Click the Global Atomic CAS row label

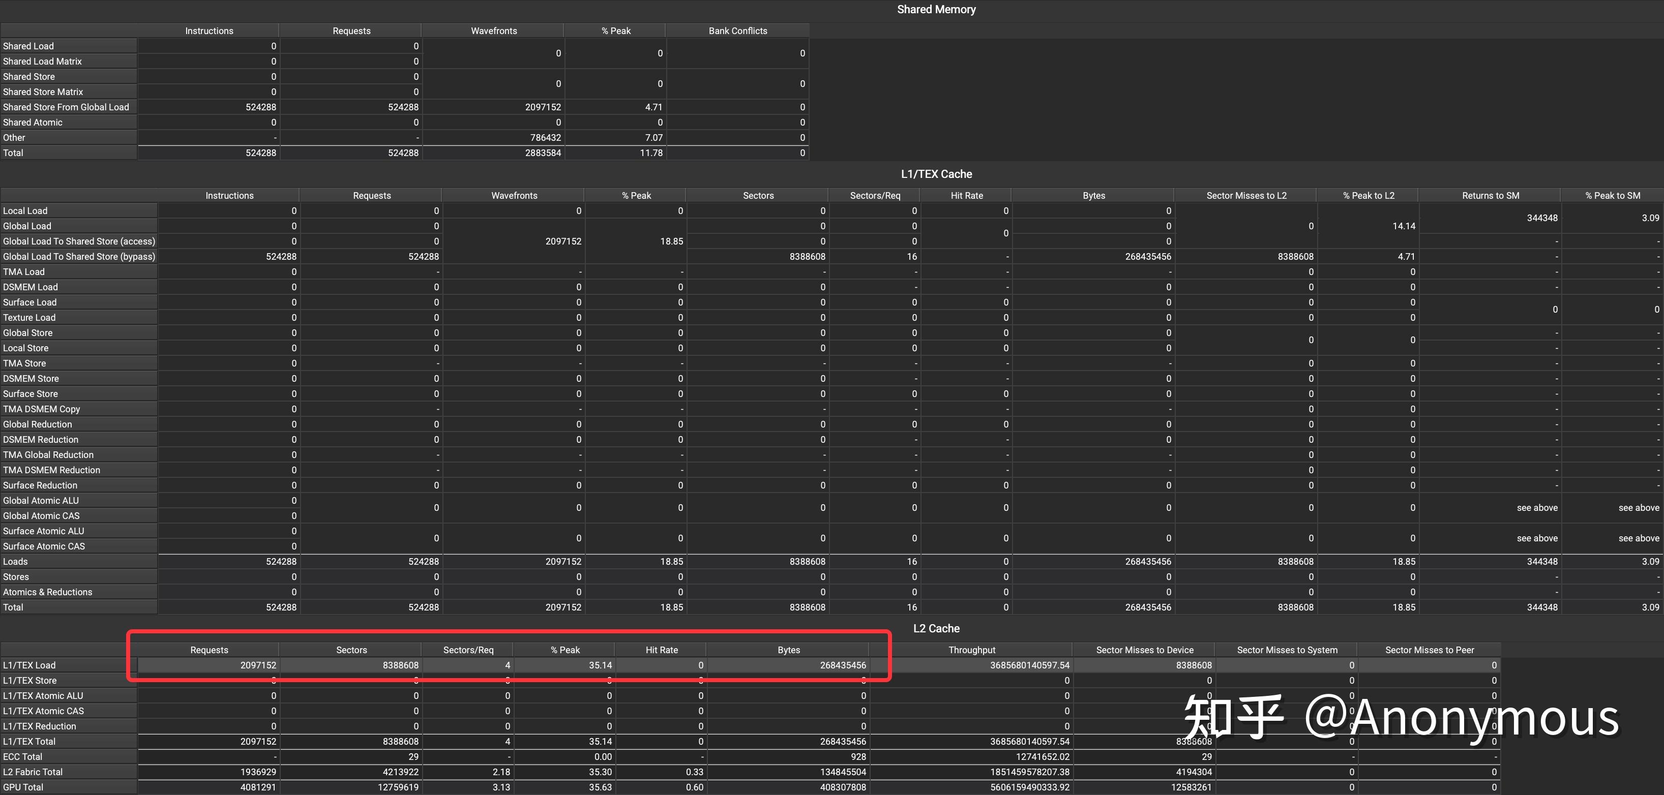[x=41, y=516]
